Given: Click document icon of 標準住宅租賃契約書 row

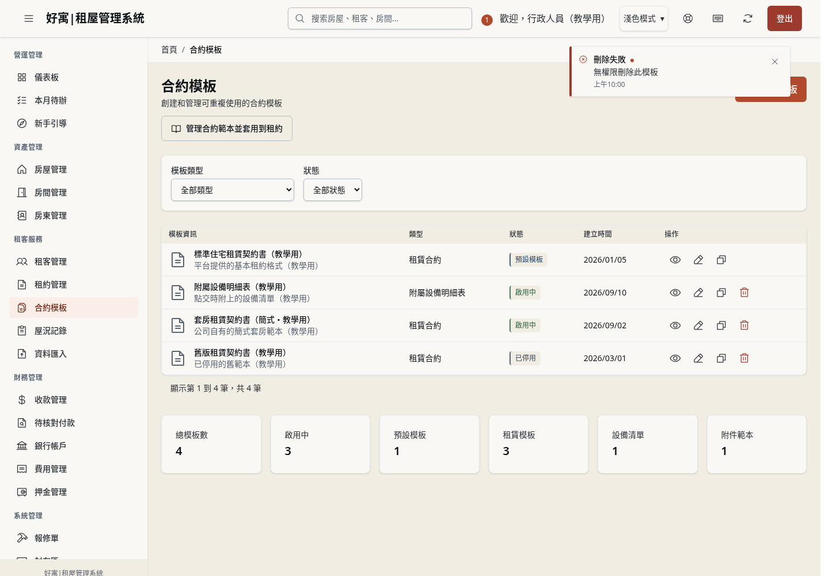Looking at the screenshot, I should (178, 260).
